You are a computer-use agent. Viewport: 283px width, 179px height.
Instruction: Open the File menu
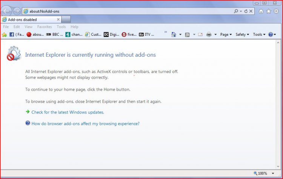6,27
